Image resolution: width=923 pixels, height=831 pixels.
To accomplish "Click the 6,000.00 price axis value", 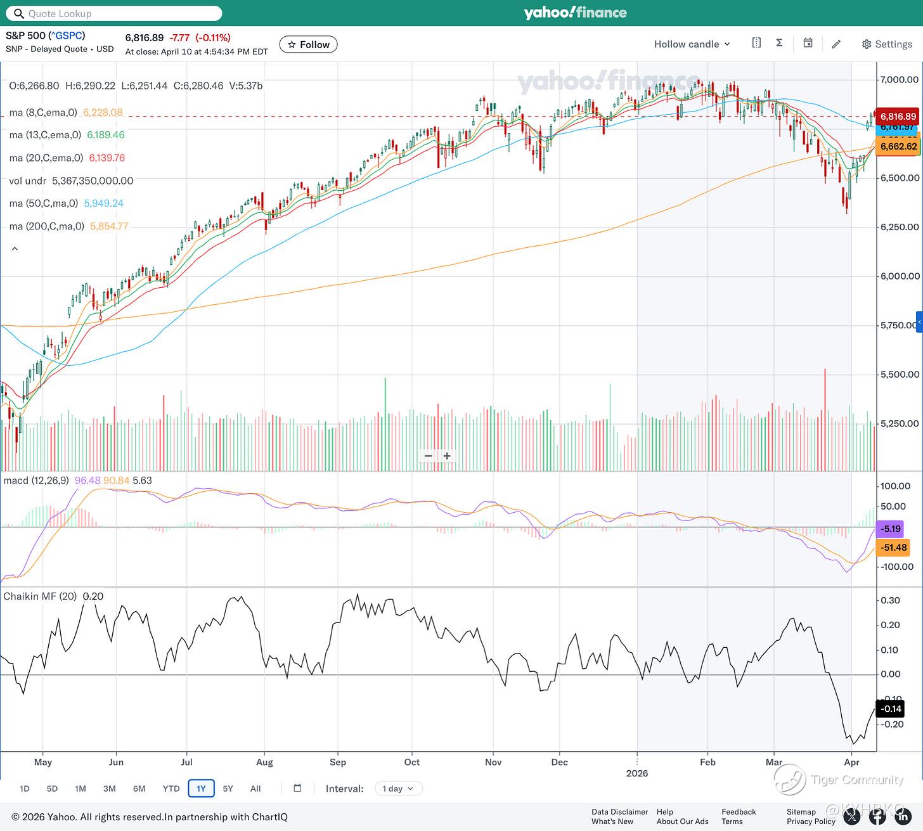I will pyautogui.click(x=900, y=276).
